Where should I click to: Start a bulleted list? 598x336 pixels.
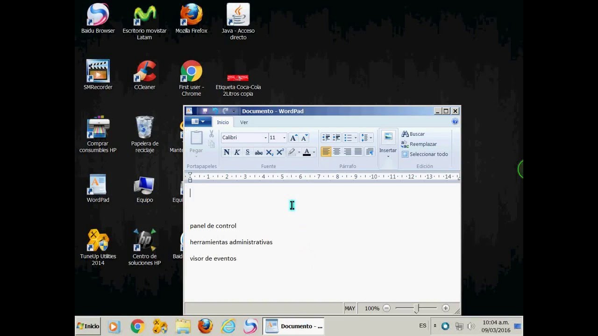click(x=348, y=138)
